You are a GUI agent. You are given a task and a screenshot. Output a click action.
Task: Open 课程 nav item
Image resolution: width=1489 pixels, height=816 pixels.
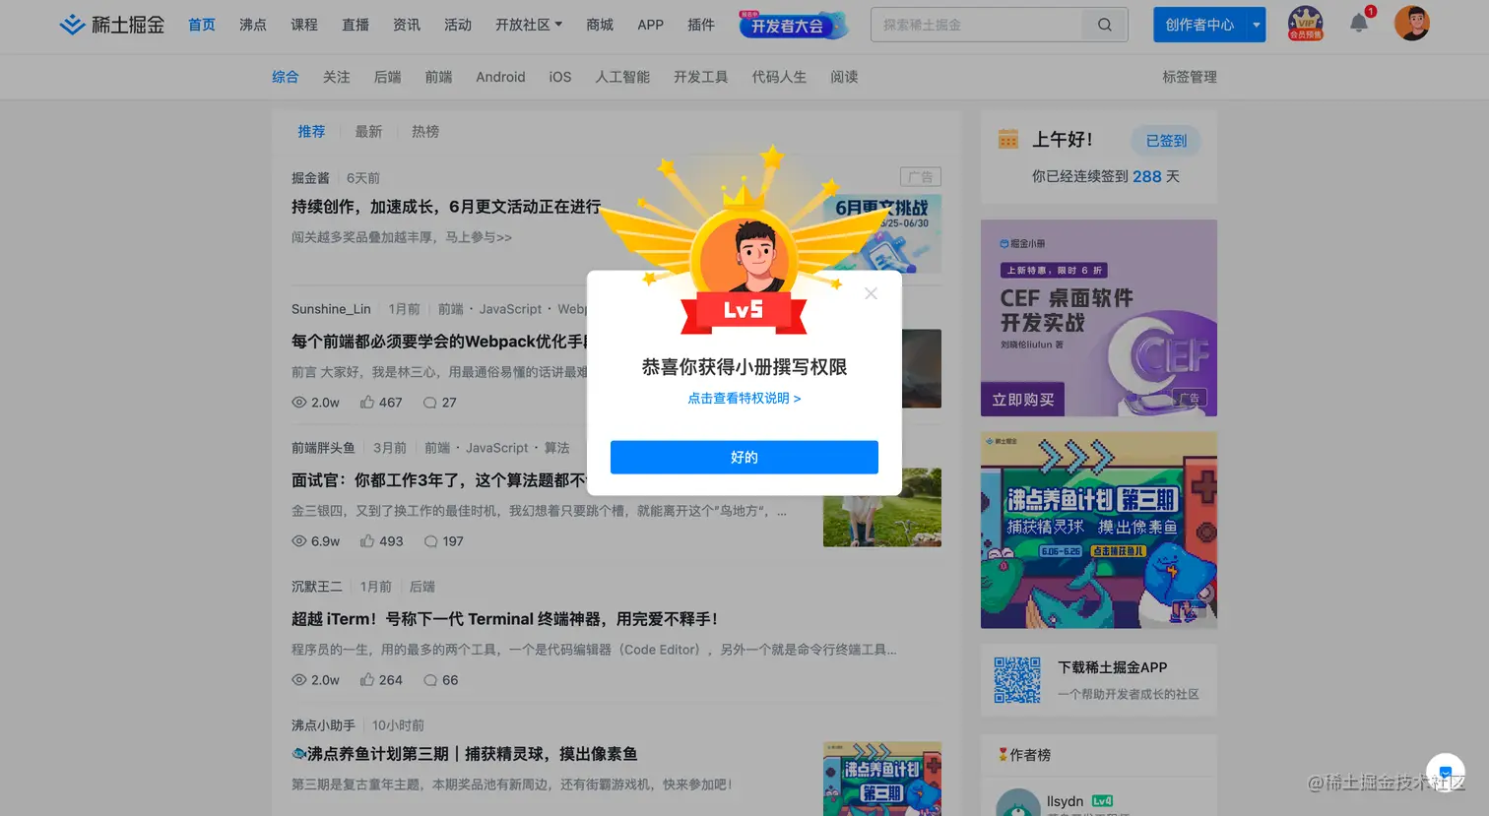pos(304,25)
